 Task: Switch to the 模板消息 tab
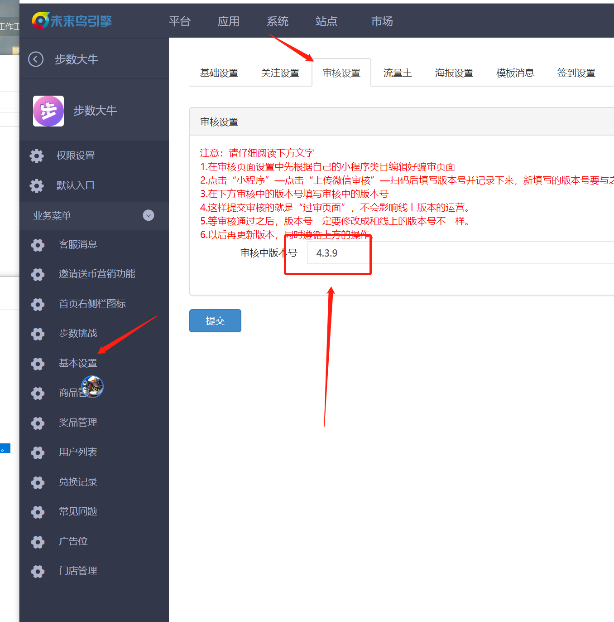[x=515, y=73]
